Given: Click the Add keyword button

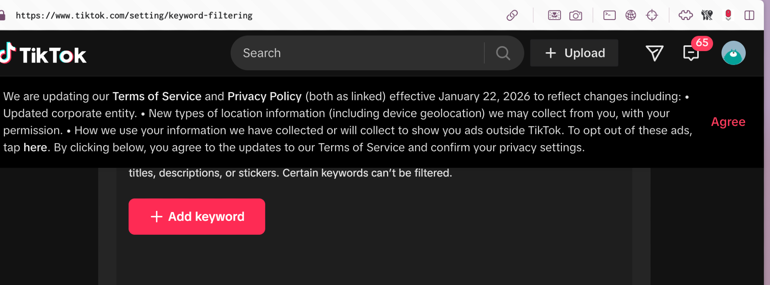Looking at the screenshot, I should click(x=197, y=217).
